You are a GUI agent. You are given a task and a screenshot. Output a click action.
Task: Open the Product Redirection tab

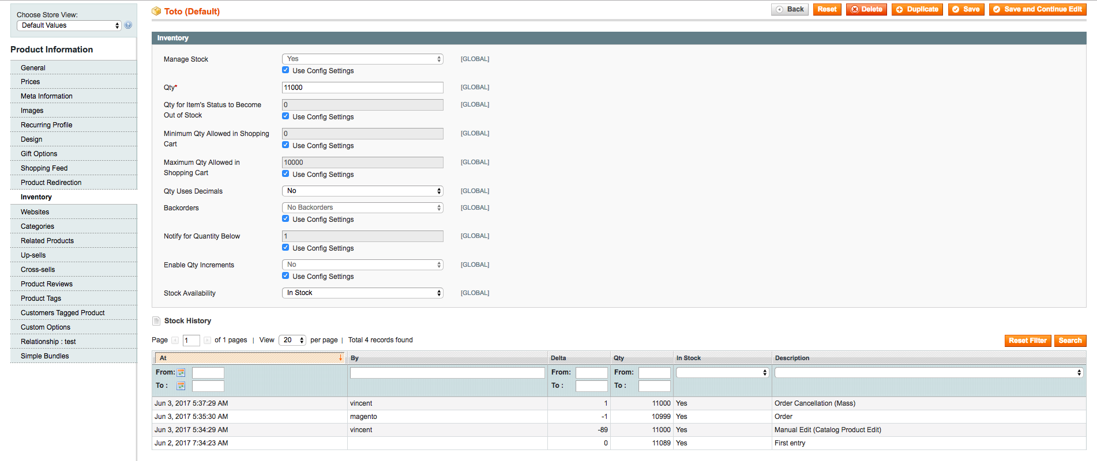click(74, 183)
